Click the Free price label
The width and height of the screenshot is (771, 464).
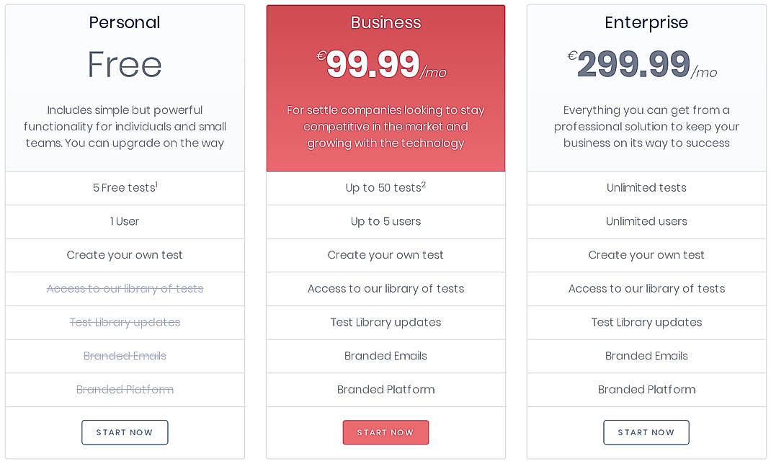(x=125, y=65)
